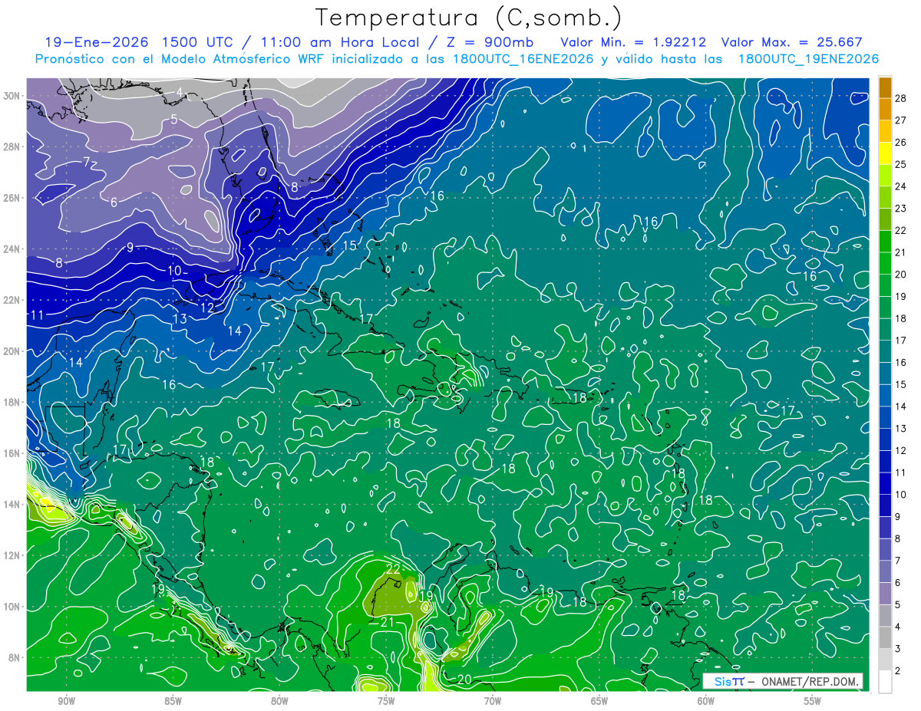Click the "11" contour label on the map
The height and width of the screenshot is (711, 921).
(x=38, y=315)
